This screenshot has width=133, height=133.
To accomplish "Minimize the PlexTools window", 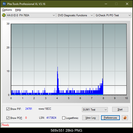I will click(x=106, y=4).
